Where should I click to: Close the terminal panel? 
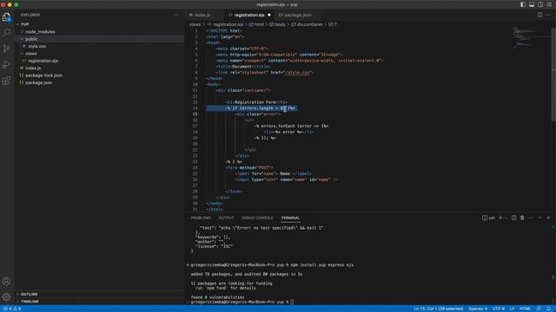click(x=548, y=218)
